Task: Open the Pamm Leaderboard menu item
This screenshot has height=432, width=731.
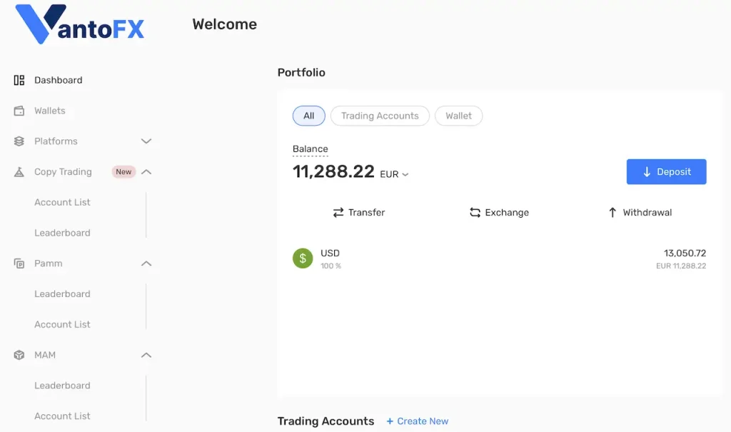Action: 62,293
